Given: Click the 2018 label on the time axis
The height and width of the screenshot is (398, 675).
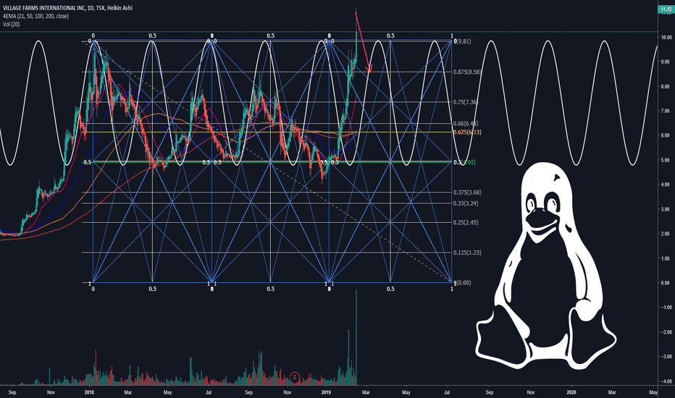Looking at the screenshot, I should tap(89, 392).
